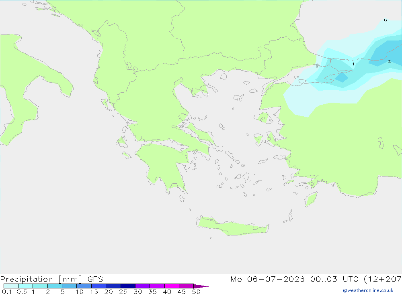
Task: Click the island of Crete on the map
Action: 232,227
